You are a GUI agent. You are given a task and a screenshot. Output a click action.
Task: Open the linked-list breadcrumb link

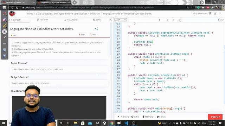tap(95, 14)
